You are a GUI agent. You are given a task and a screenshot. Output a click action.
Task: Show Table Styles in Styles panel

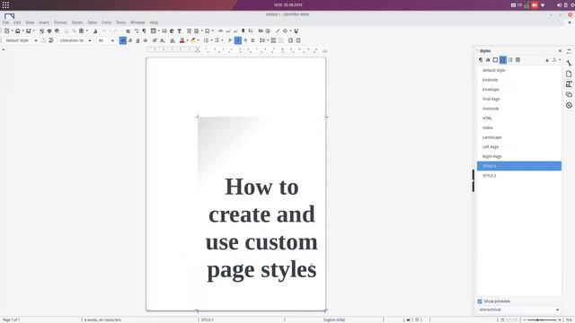tap(517, 60)
